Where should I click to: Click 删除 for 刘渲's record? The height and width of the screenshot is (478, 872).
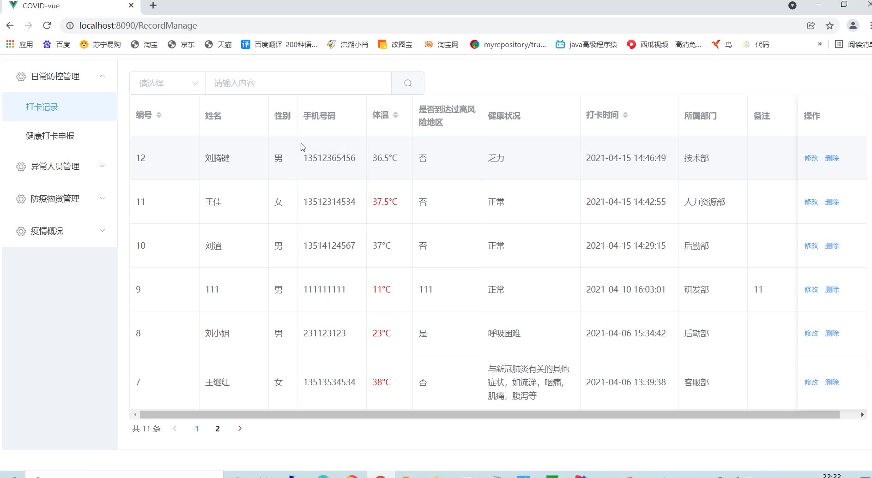(x=832, y=245)
